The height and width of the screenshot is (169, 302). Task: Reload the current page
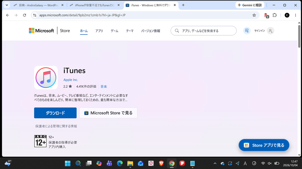24,15
